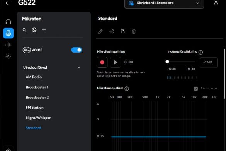Collapse the Utvalda förval section
The image size is (226, 151).
pos(78,67)
